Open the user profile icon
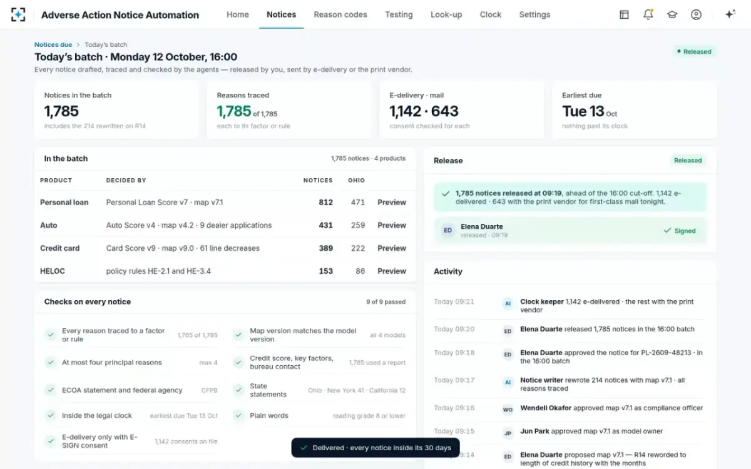Screen dimensions: 751x469 click(x=696, y=14)
